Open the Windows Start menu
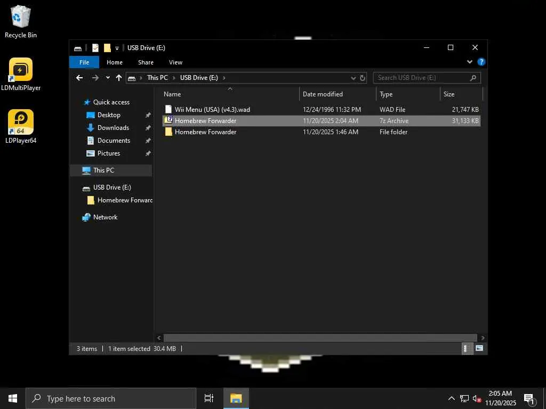546x409 pixels. [13, 398]
